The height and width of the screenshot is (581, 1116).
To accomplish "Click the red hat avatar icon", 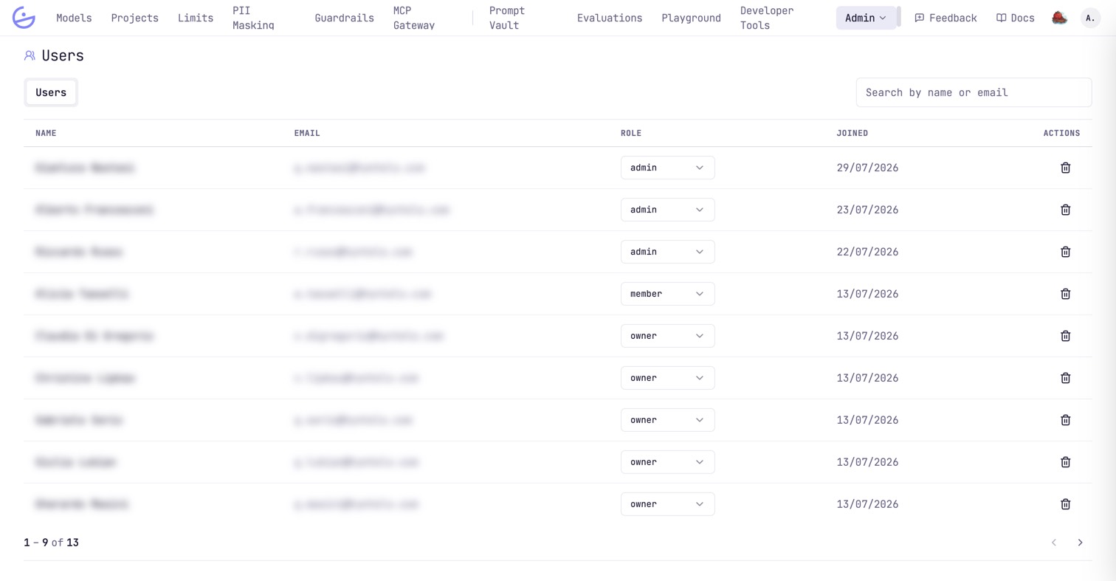I will (x=1059, y=18).
